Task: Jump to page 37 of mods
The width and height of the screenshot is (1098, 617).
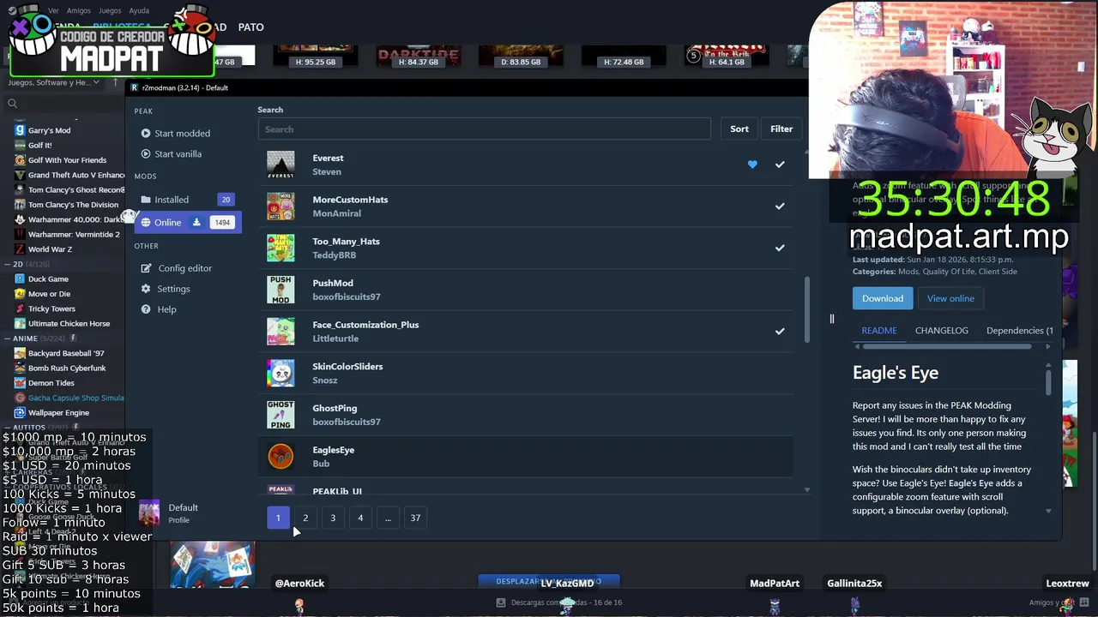Action: pyautogui.click(x=415, y=518)
